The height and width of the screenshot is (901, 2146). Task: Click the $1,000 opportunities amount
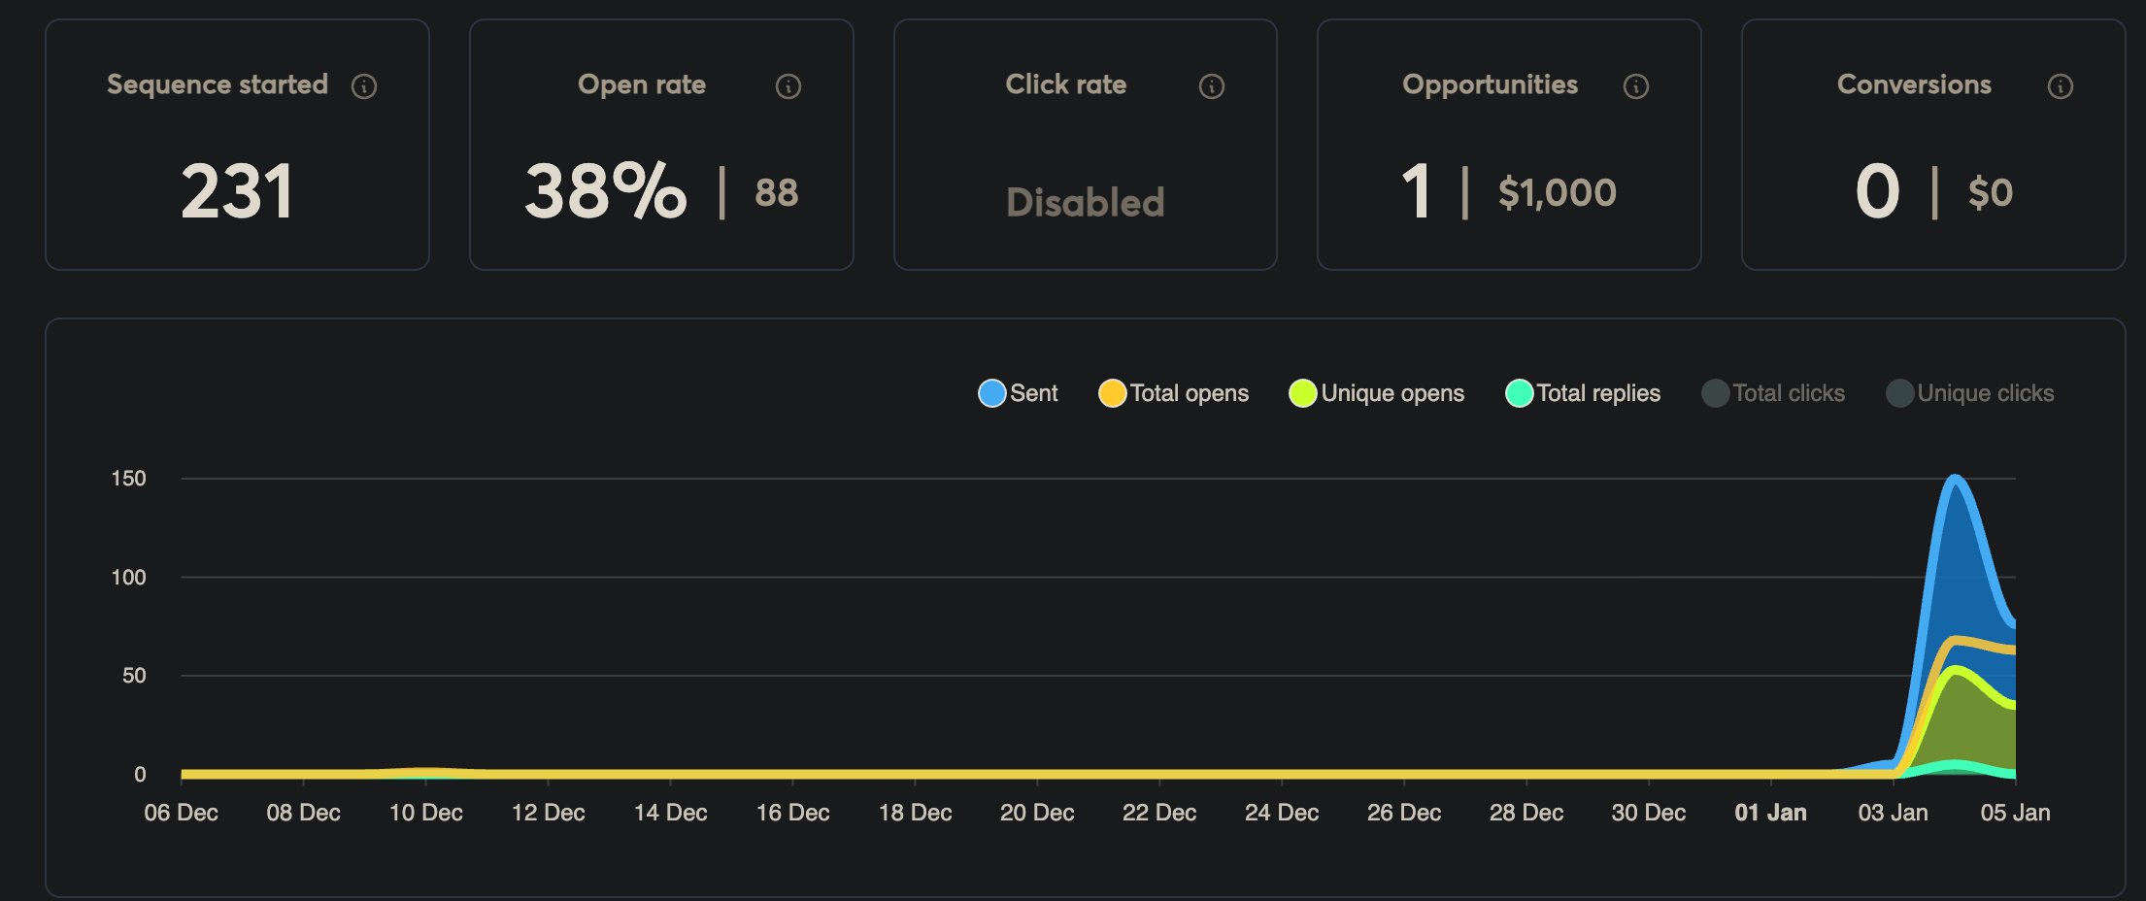(1557, 192)
